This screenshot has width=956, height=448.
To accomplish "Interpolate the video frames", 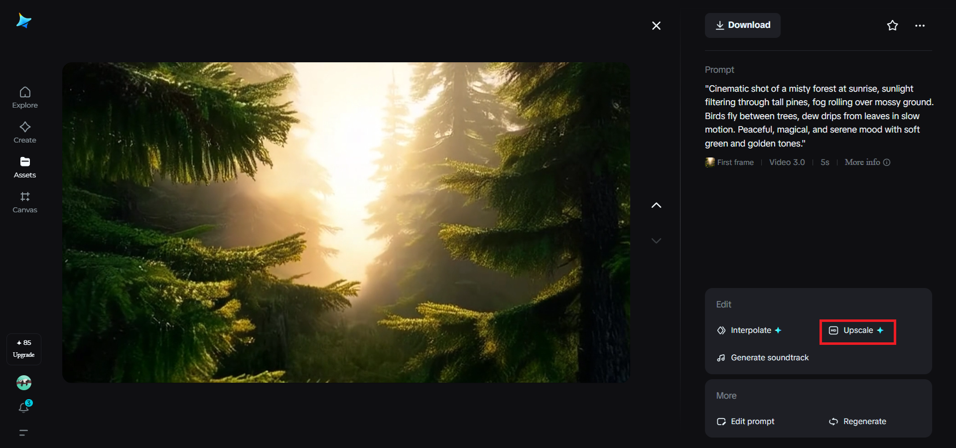I will click(x=749, y=330).
